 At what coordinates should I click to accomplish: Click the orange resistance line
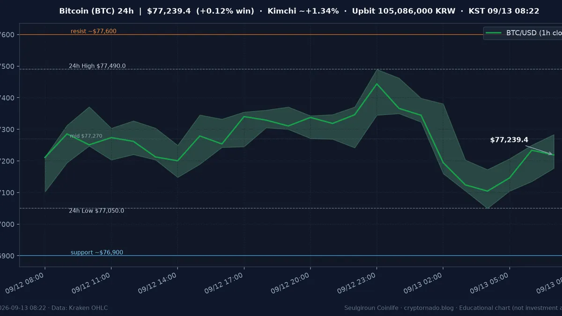[290, 35]
